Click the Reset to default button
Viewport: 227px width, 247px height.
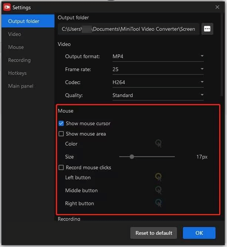tap(154, 233)
